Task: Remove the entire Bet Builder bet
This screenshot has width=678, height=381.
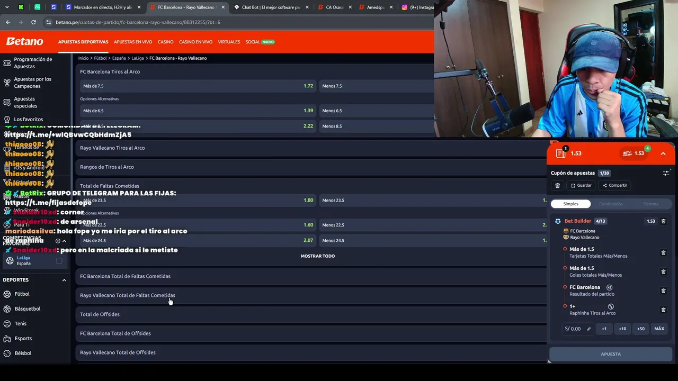Action: point(663,221)
